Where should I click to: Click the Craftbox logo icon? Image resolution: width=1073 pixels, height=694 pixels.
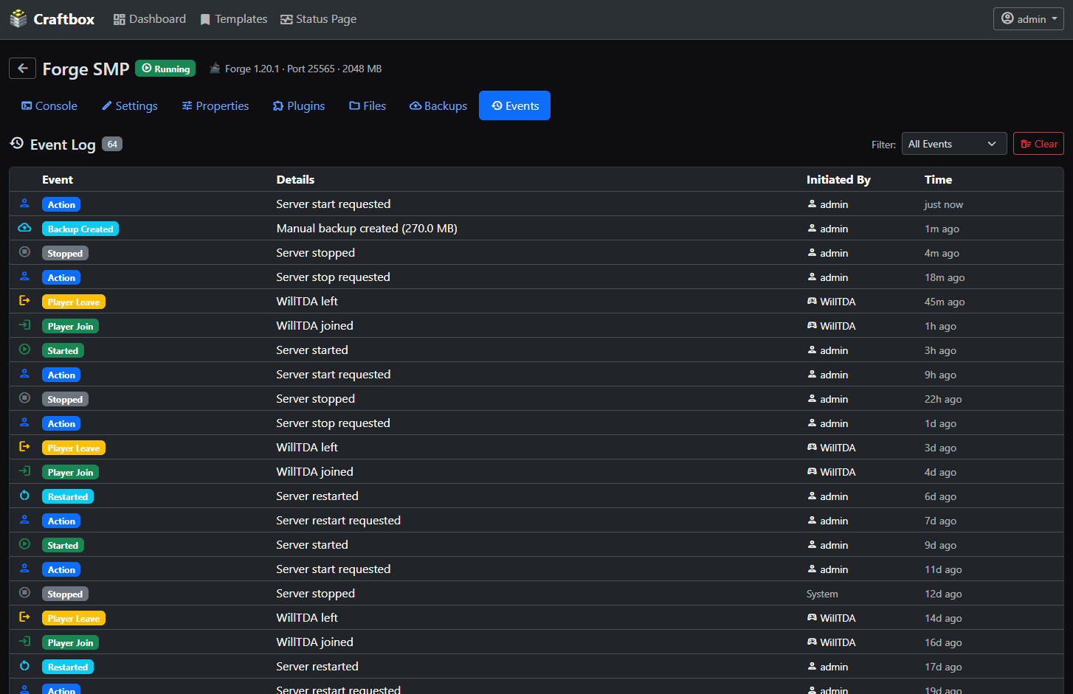coord(18,19)
